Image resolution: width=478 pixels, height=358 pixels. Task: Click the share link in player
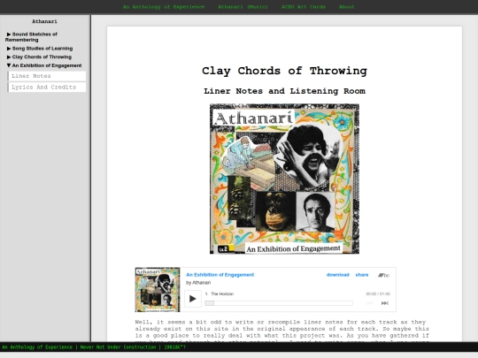click(x=361, y=275)
